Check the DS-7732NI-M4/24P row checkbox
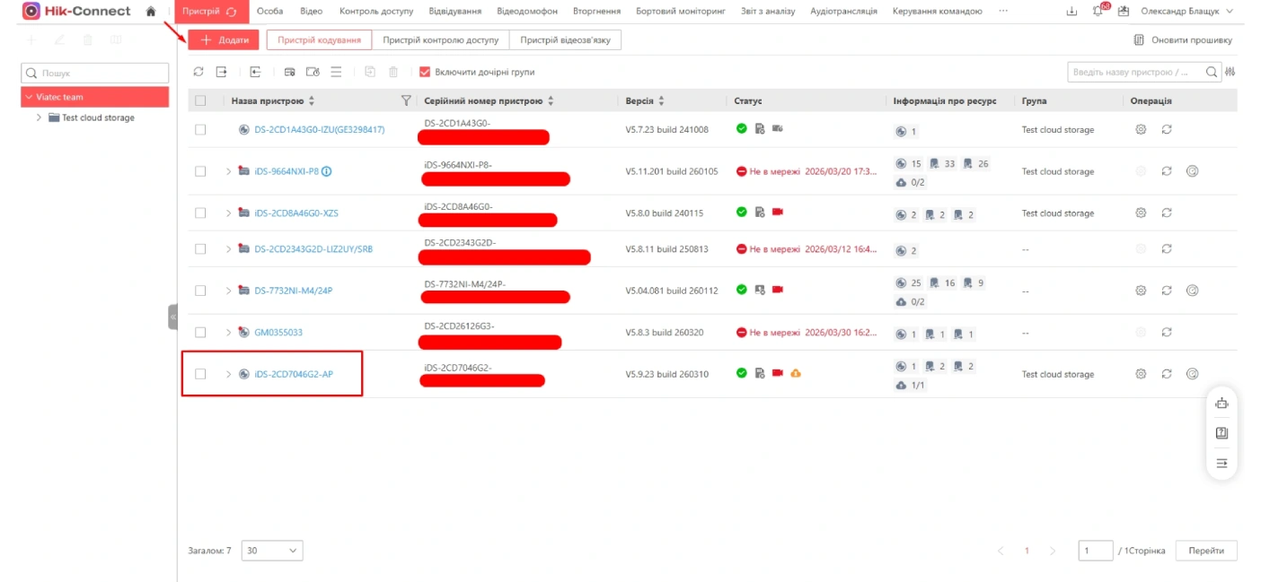The image size is (1261, 582). [x=200, y=291]
